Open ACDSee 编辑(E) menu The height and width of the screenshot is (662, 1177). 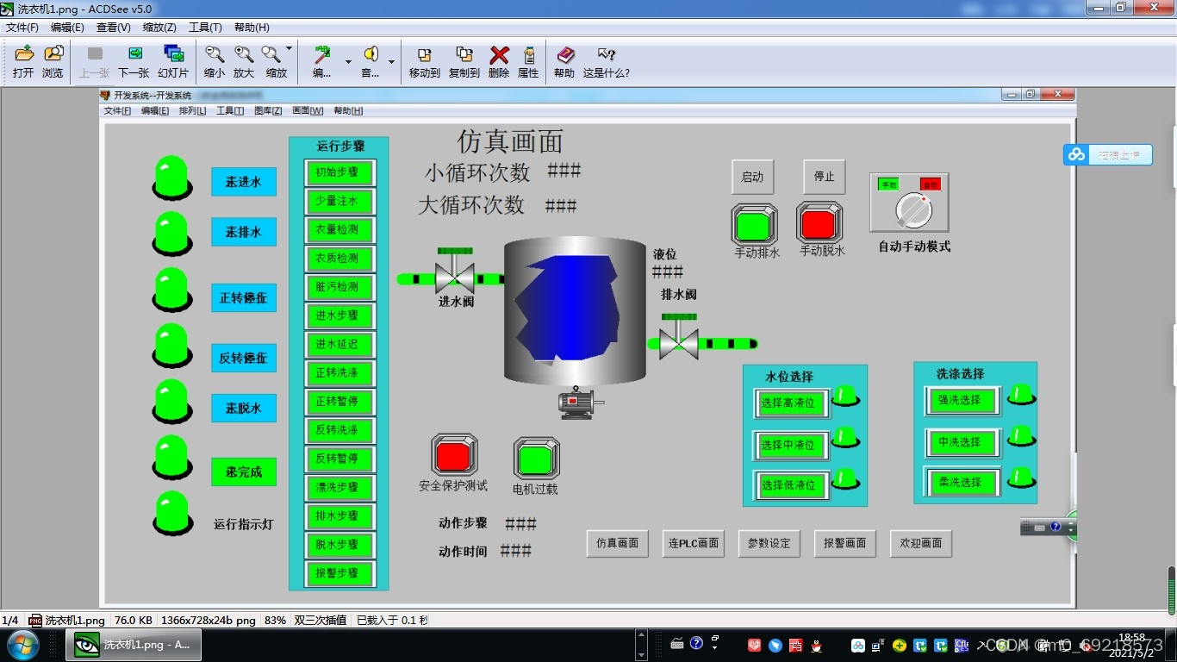pyautogui.click(x=67, y=28)
